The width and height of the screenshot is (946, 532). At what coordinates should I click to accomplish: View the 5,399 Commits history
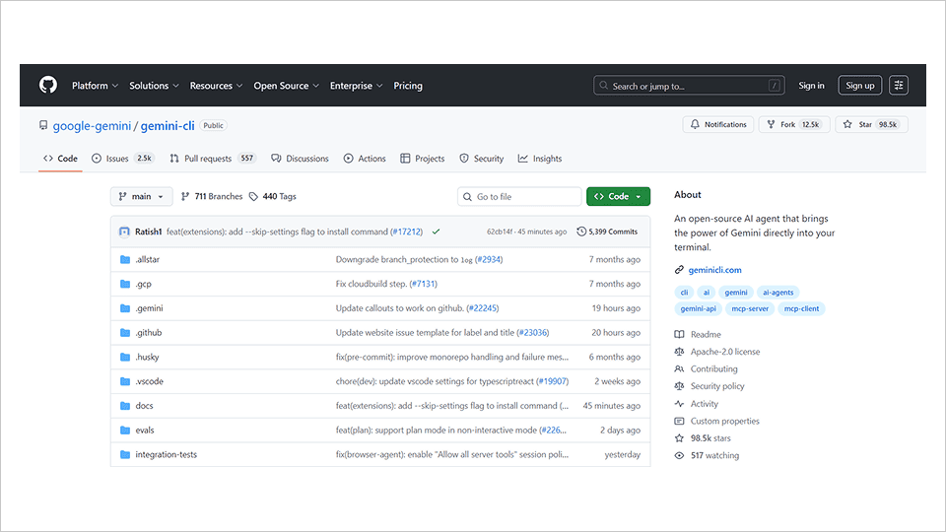click(x=607, y=232)
